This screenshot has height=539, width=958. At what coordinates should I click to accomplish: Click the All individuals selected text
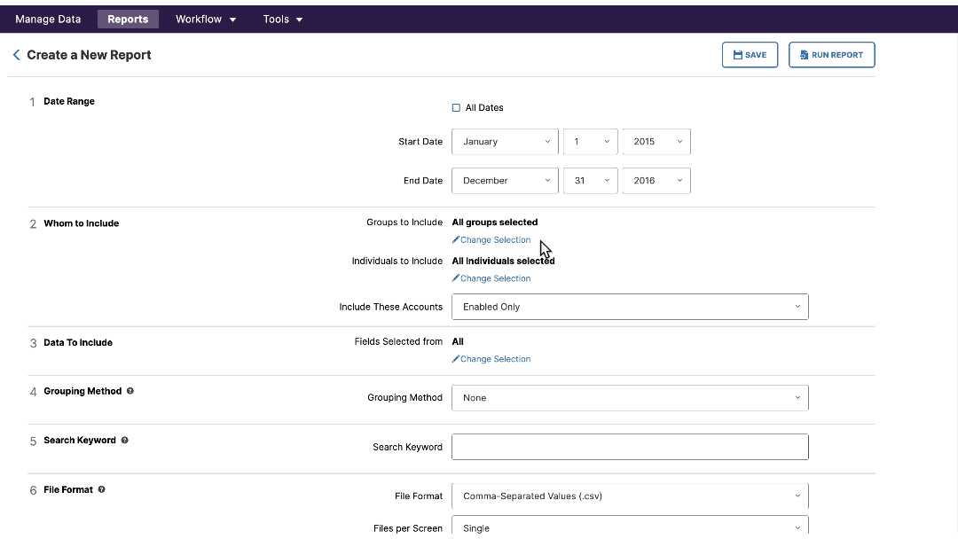point(504,261)
